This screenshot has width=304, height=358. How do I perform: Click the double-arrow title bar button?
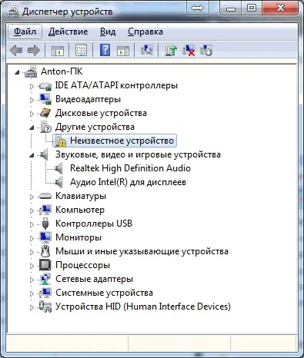coord(197,8)
